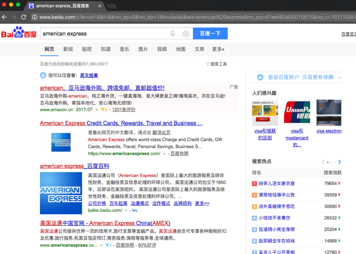
Task: Click the browser forward arrow
Action: [14, 17]
